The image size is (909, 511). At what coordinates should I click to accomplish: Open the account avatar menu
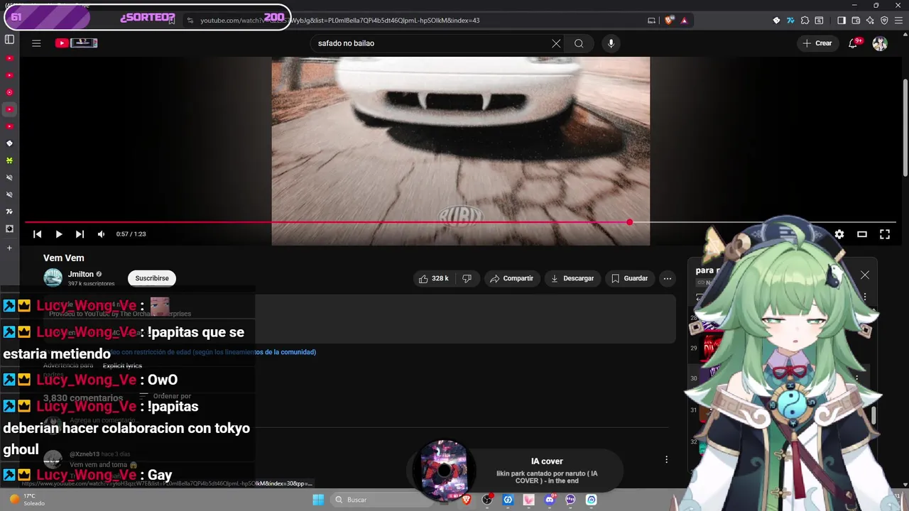pyautogui.click(x=880, y=43)
